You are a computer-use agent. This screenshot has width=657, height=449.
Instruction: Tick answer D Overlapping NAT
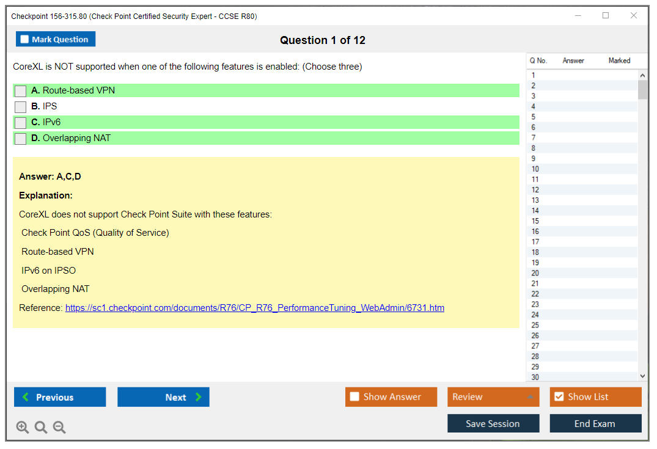point(21,139)
